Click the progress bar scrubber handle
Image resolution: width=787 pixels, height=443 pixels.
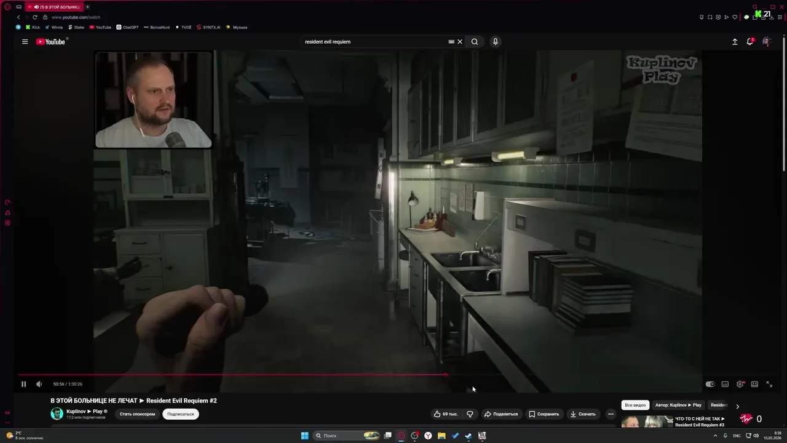pyautogui.click(x=446, y=374)
